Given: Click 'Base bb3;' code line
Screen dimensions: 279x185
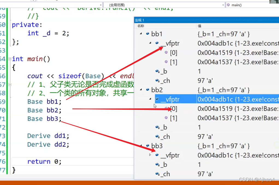Looking at the screenshot, I should coord(44,119).
